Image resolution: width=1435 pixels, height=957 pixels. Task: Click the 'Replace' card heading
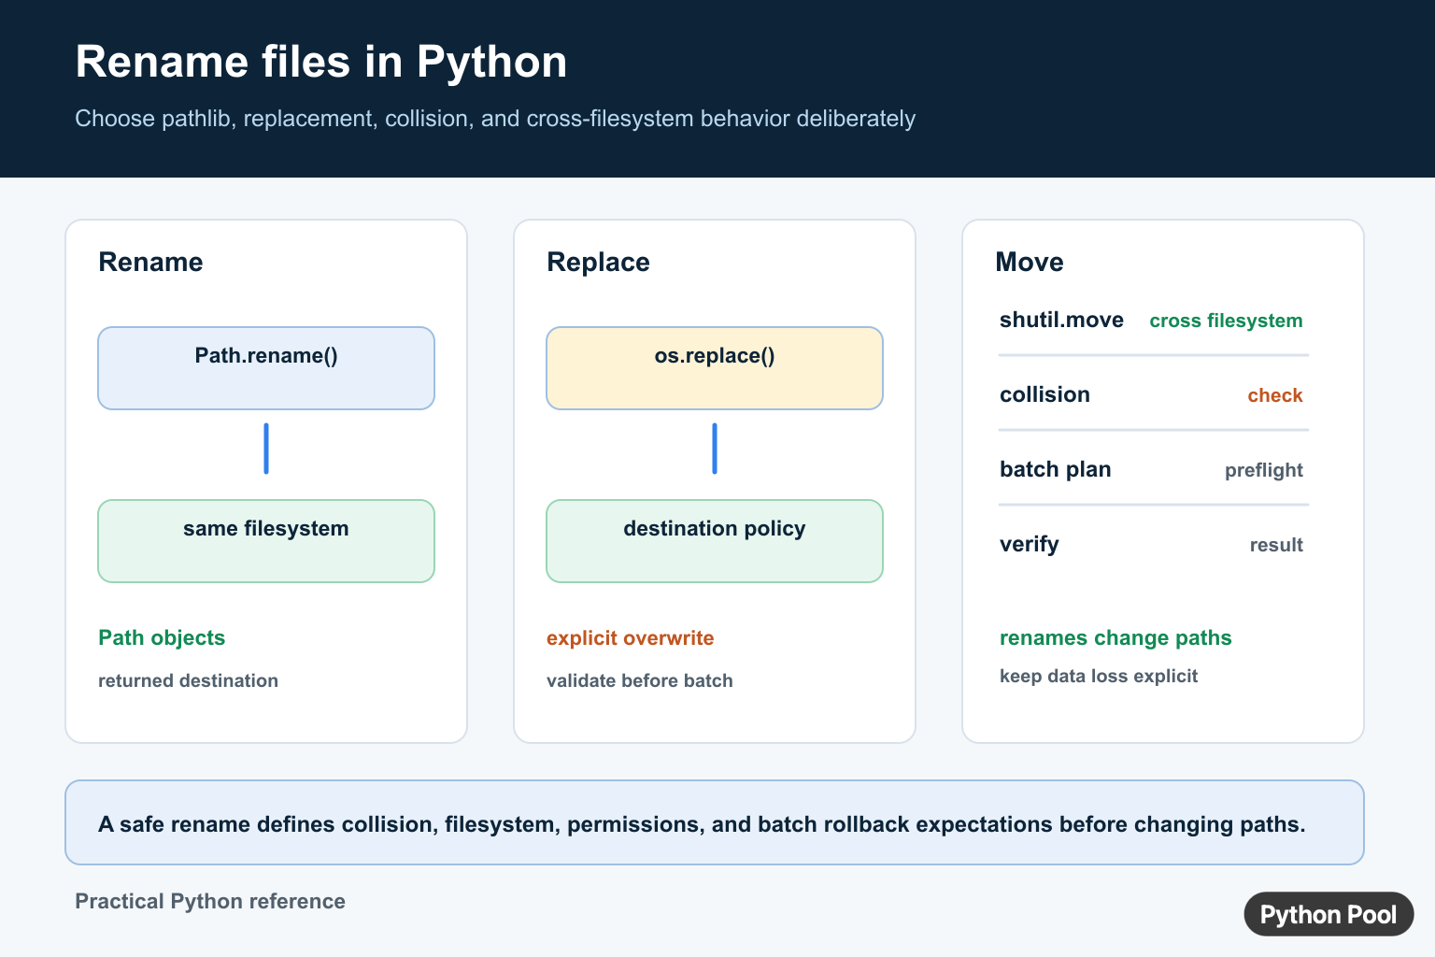click(598, 262)
